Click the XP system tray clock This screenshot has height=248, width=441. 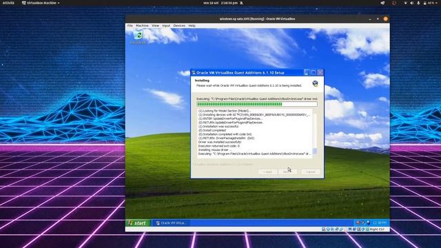click(x=380, y=223)
